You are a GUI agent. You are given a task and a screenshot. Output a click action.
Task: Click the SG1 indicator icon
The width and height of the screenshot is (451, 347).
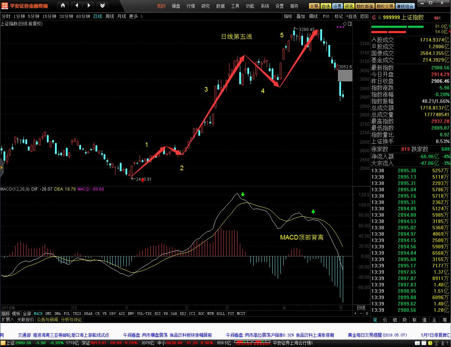[x=437, y=18]
